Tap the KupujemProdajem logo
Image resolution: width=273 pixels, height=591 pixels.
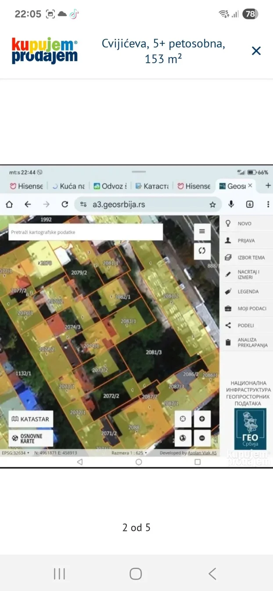click(44, 51)
